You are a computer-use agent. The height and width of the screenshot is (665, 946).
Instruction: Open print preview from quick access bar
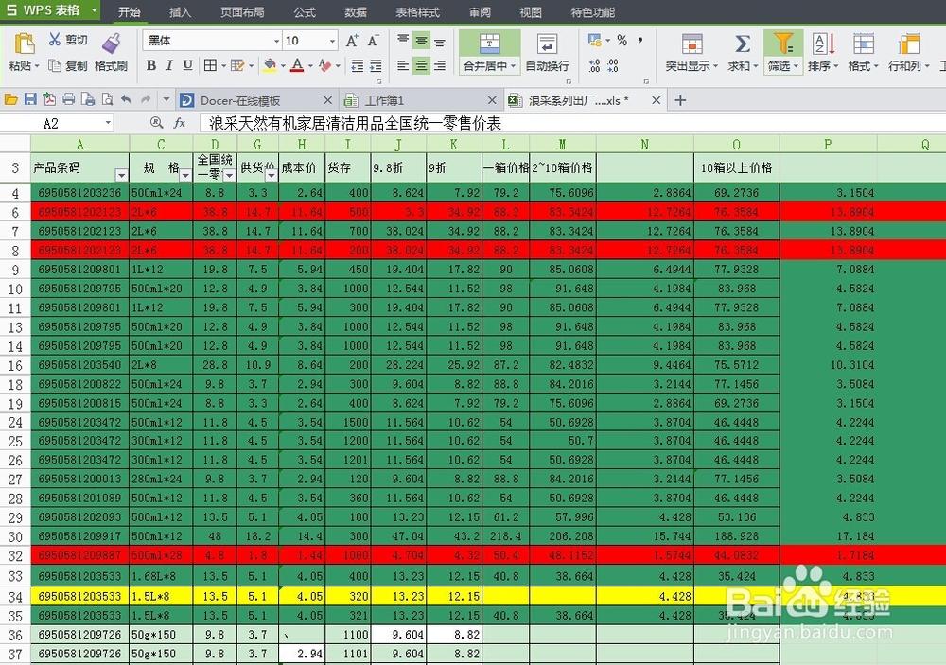(108, 99)
